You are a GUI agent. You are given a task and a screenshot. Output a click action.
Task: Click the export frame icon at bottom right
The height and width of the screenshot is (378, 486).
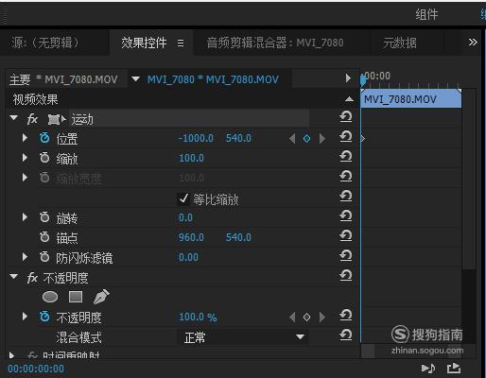click(x=454, y=369)
